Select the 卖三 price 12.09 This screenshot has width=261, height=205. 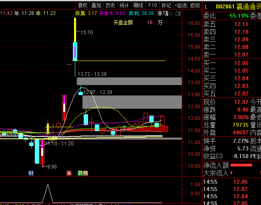click(241, 39)
